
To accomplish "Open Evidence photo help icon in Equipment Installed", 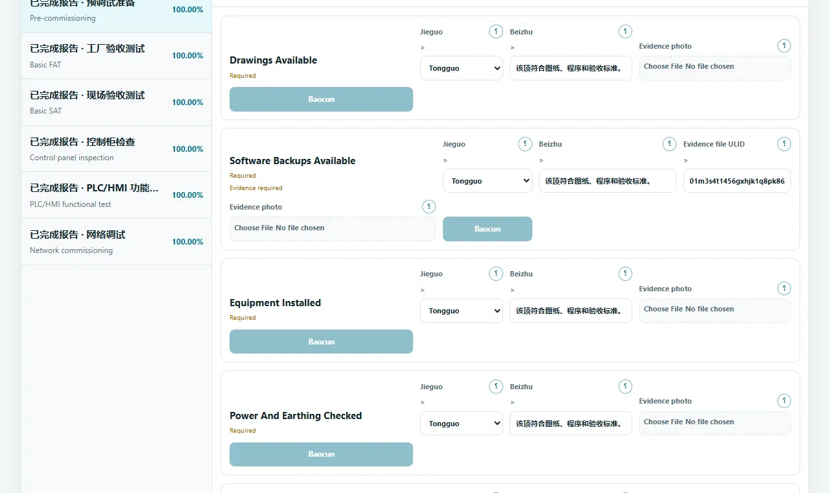I will point(784,289).
